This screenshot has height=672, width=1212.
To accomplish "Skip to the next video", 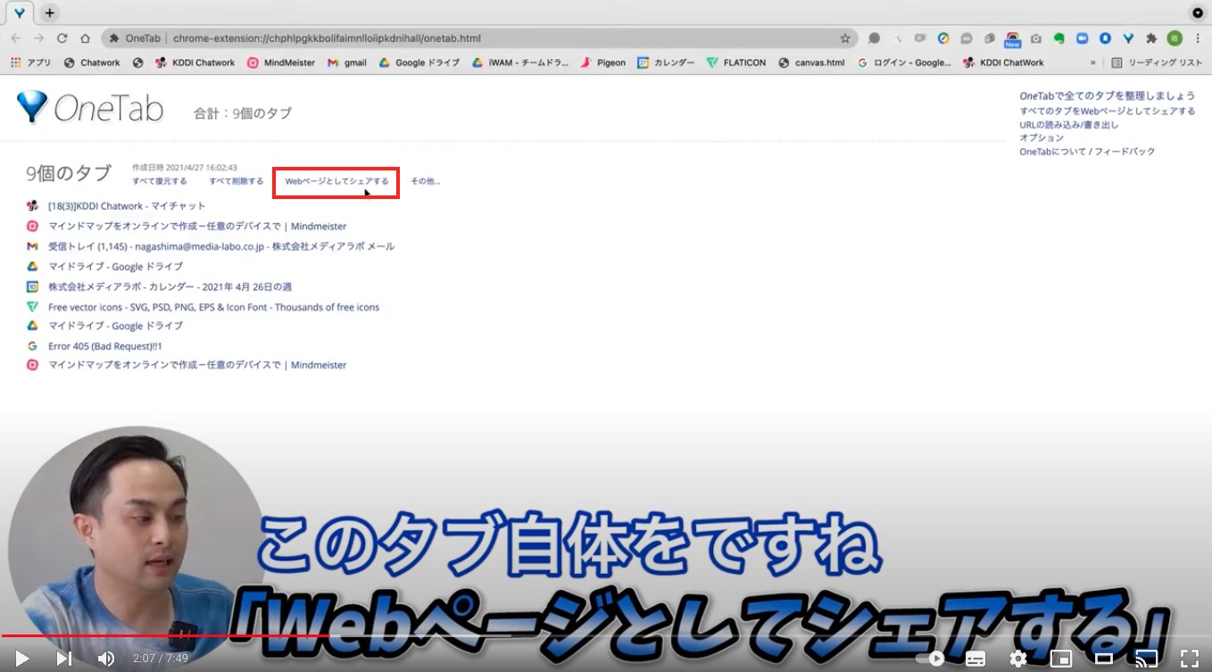I will tap(64, 659).
